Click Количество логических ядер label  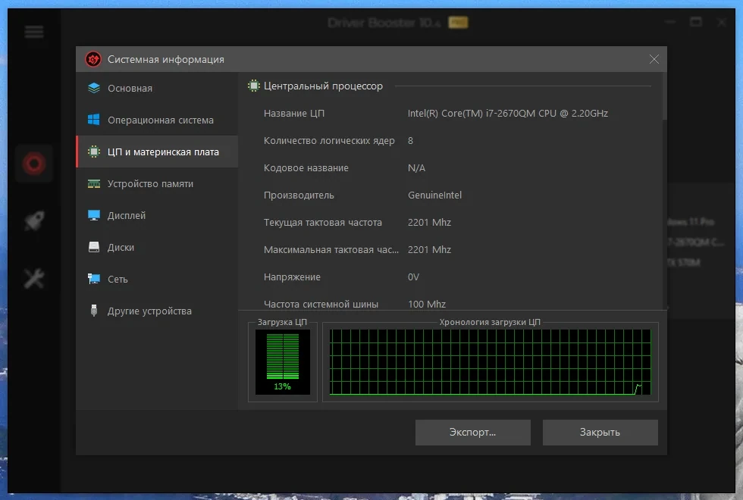pos(329,141)
